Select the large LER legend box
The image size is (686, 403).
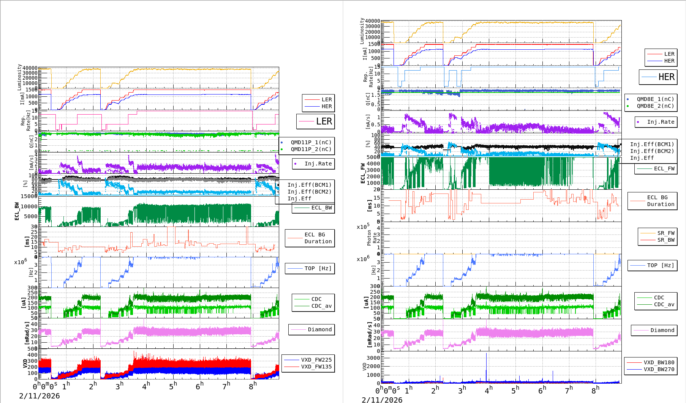[316, 121]
